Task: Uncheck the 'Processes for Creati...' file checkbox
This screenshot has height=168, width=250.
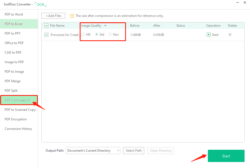Action: [46, 35]
